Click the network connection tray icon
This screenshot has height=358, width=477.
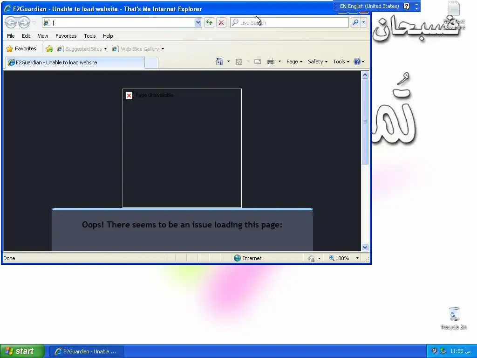(443, 351)
